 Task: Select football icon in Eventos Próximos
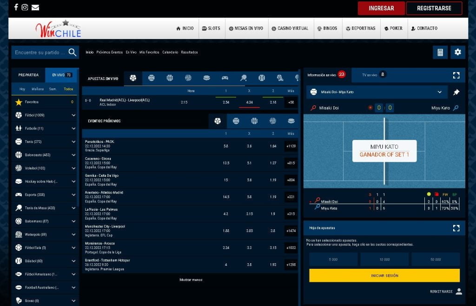tap(218, 121)
